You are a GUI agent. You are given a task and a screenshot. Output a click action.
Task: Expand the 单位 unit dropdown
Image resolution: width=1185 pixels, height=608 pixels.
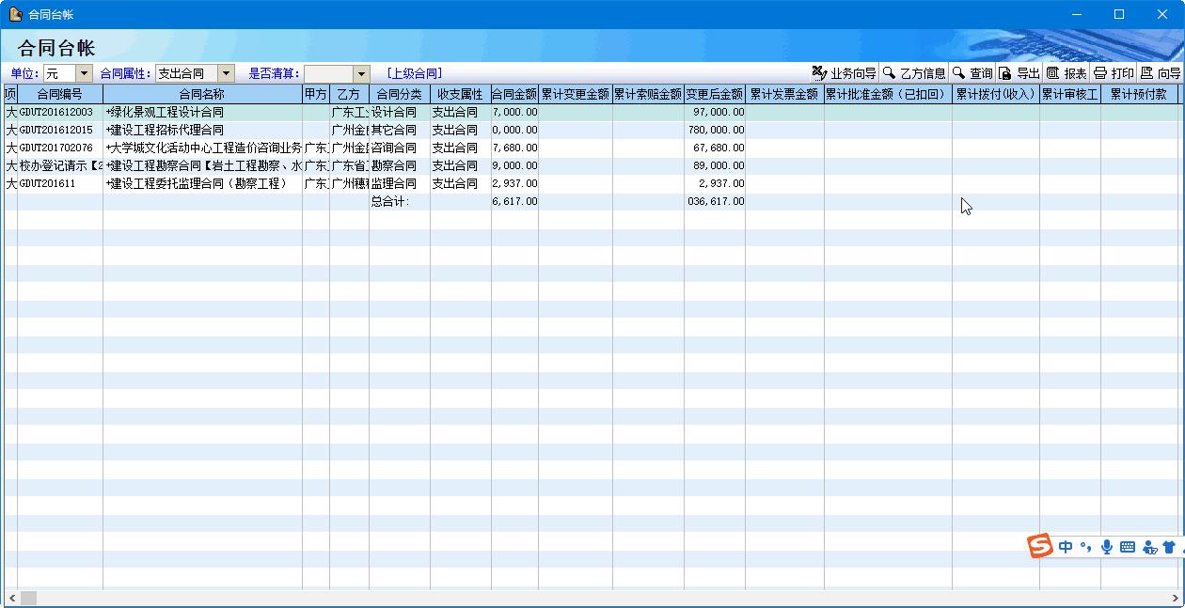click(85, 73)
